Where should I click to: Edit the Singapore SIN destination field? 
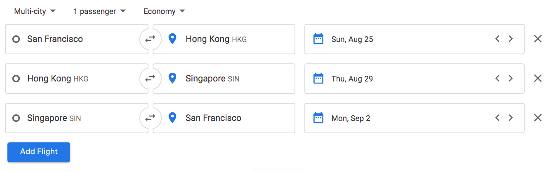[224, 79]
